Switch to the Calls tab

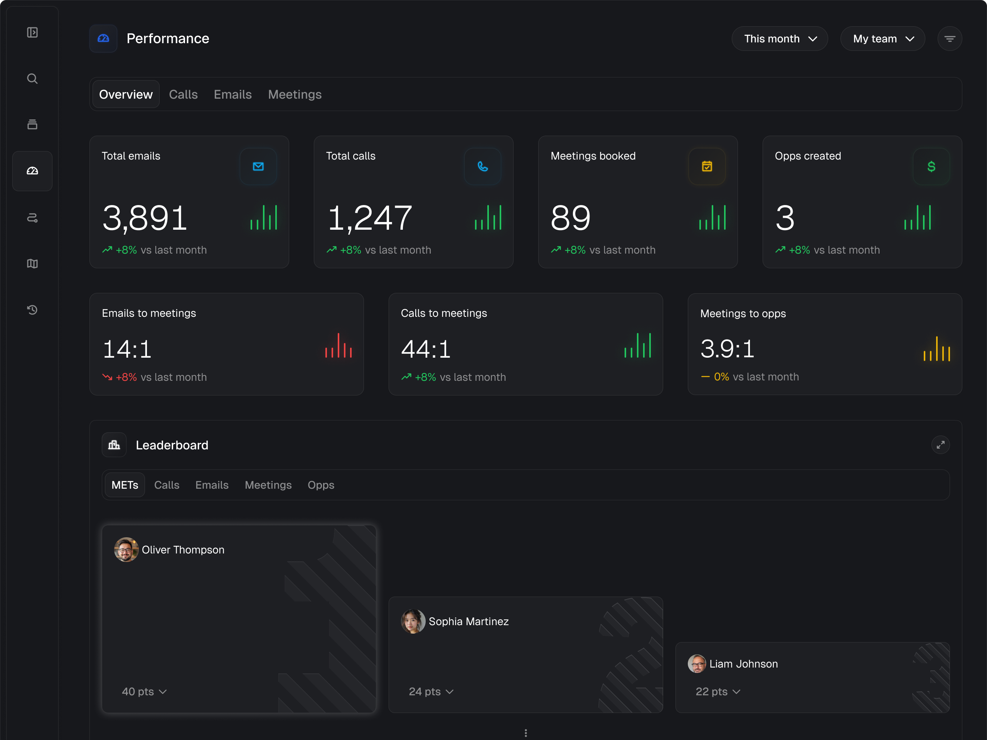tap(183, 94)
